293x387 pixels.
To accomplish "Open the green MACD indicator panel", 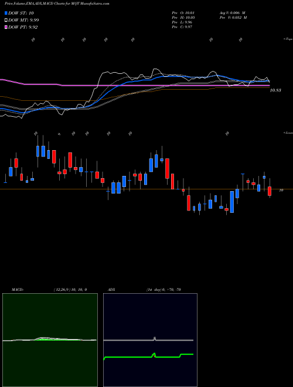I will tap(50, 340).
